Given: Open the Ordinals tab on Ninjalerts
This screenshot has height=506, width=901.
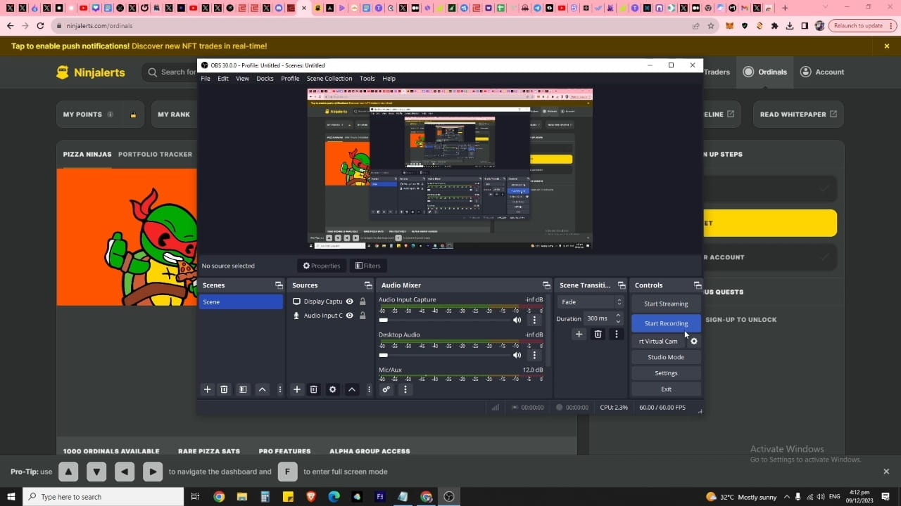Looking at the screenshot, I should (x=764, y=72).
